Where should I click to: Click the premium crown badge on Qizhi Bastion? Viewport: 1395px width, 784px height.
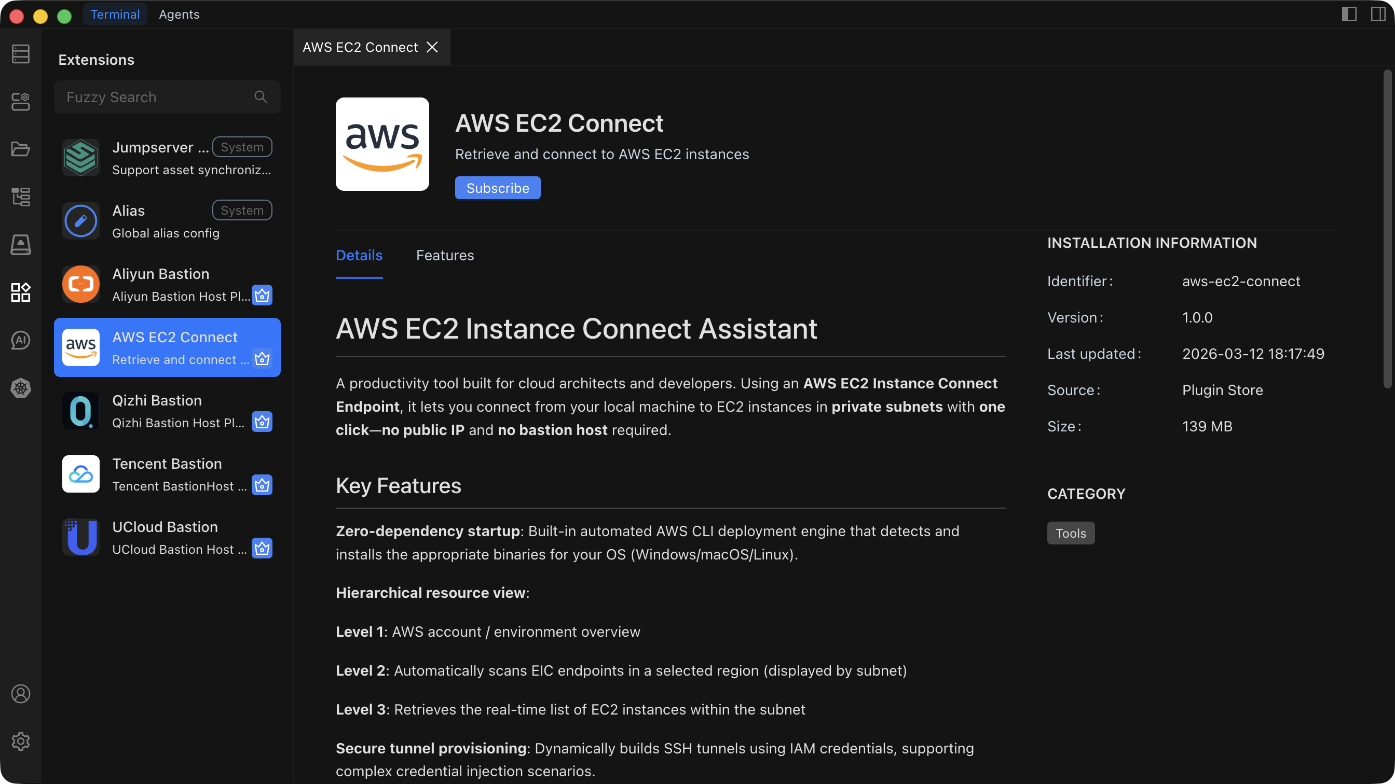point(262,422)
